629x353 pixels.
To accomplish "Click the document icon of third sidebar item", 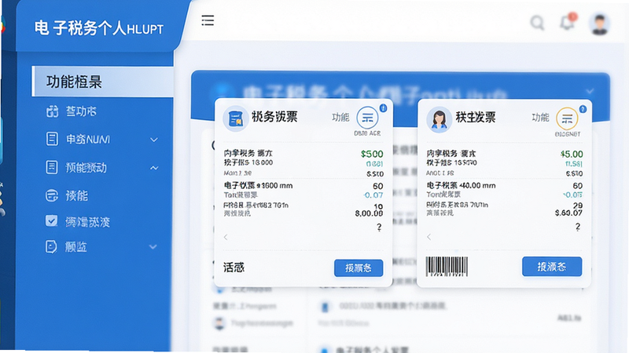I will [52, 167].
